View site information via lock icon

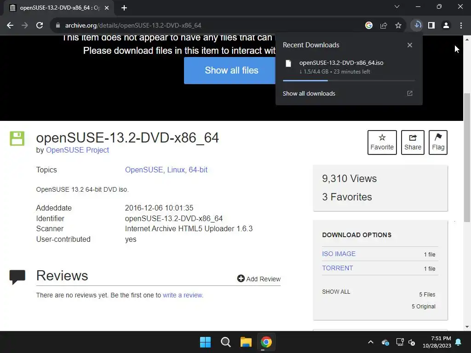point(58,26)
